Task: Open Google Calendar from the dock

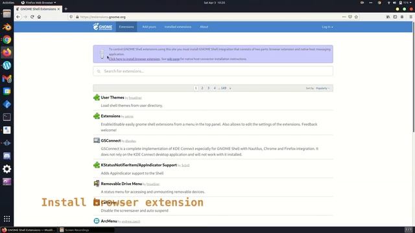Action: pyautogui.click(x=7, y=91)
